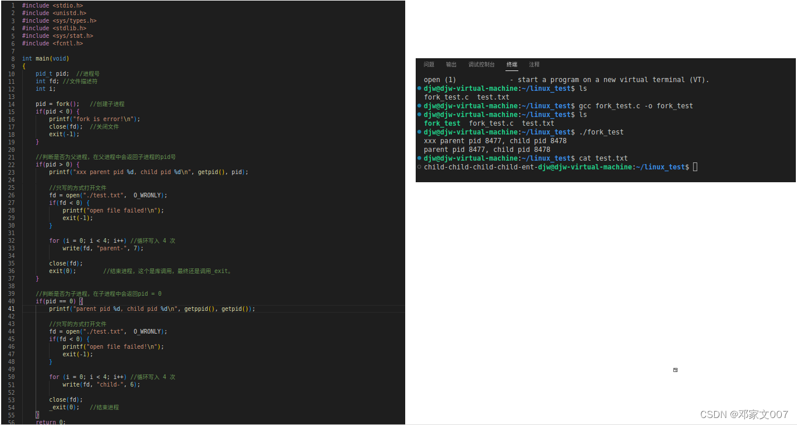
Task: Click line number 41 in the gutter
Action: (x=12, y=309)
